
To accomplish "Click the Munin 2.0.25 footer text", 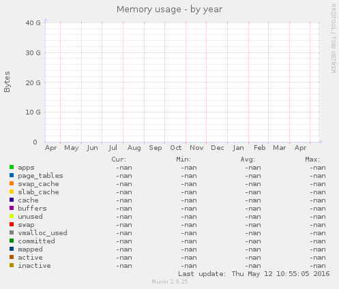I will pos(170,282).
